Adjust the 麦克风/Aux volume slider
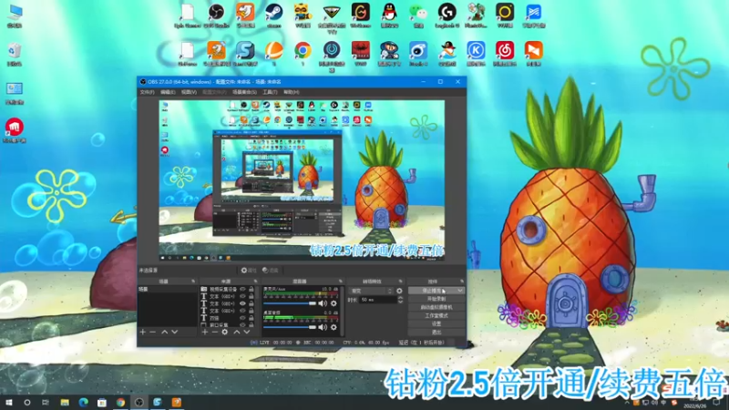Viewport: 729px width, 410px height. 290,303
